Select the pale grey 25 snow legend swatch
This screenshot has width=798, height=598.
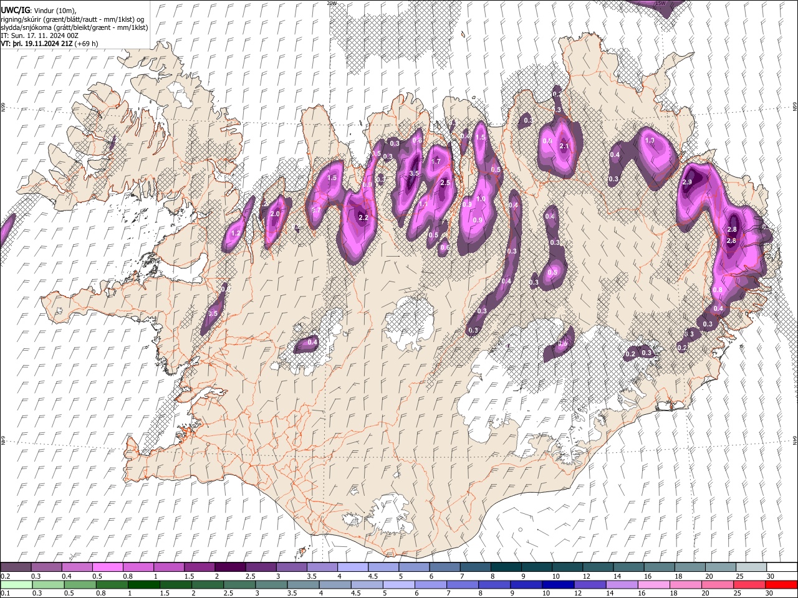pos(751,567)
